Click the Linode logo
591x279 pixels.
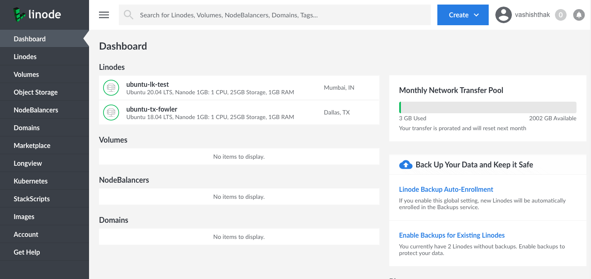[37, 15]
